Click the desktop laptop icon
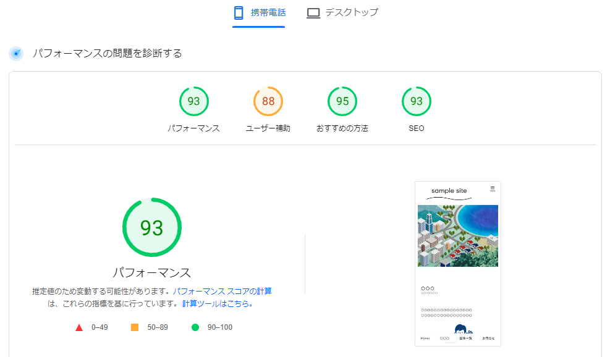 pos(313,13)
